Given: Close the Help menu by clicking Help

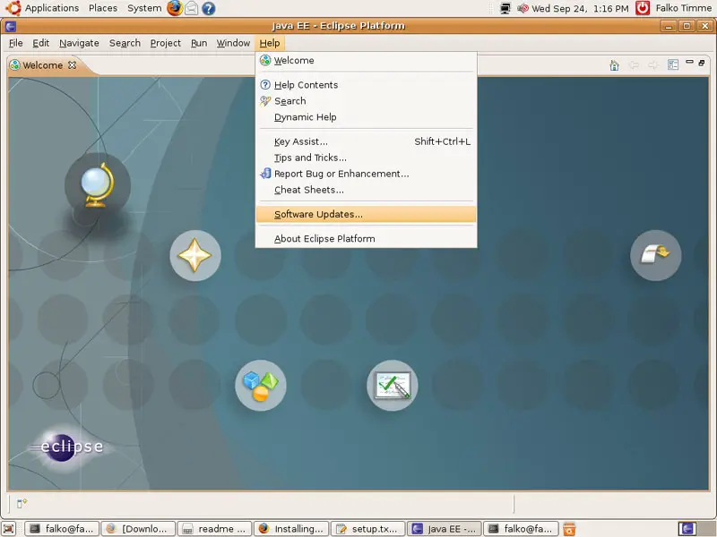Looking at the screenshot, I should [x=270, y=43].
